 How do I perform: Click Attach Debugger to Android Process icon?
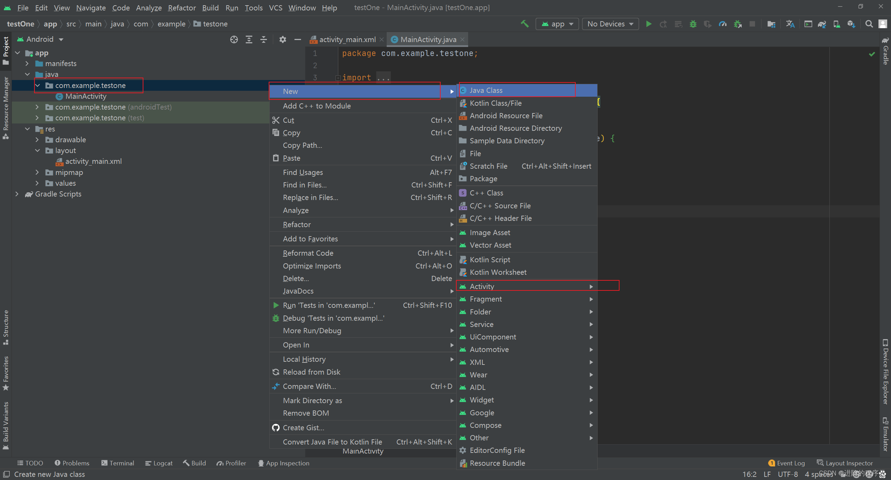click(738, 24)
